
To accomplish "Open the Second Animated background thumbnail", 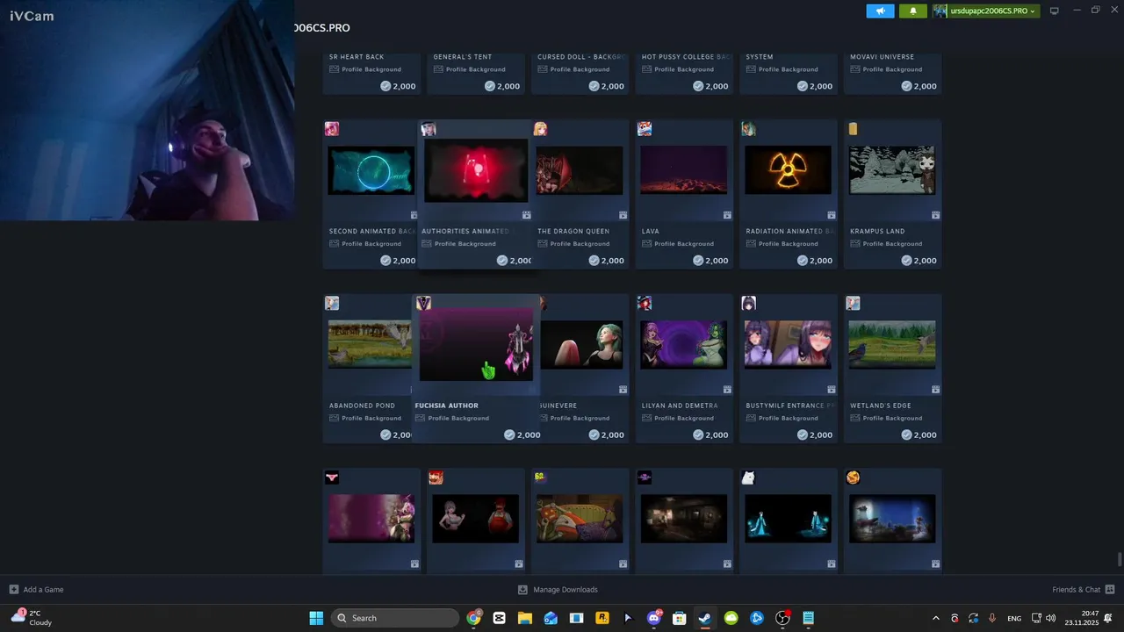I will click(x=371, y=169).
